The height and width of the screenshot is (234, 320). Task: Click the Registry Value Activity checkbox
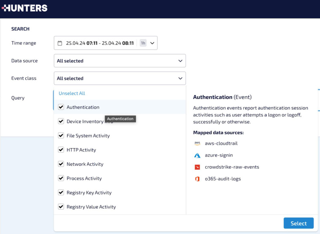pyautogui.click(x=61, y=207)
